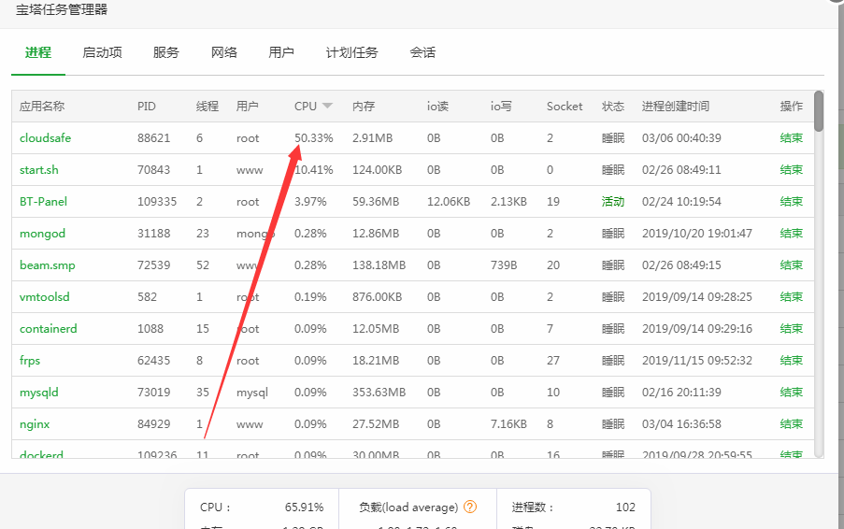The height and width of the screenshot is (529, 844).
Task: Click the PID column header
Action: (147, 107)
